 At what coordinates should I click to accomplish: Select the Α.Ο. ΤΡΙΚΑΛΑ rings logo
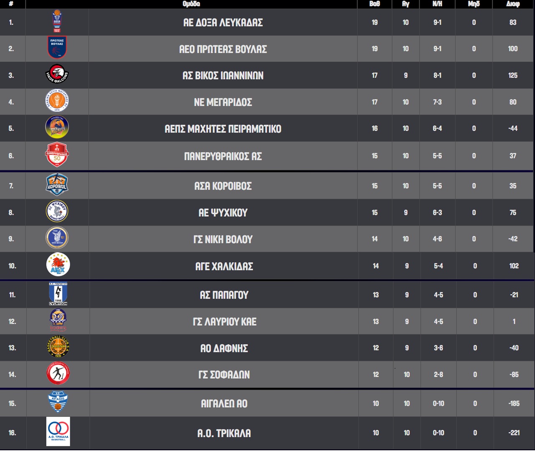[58, 431]
